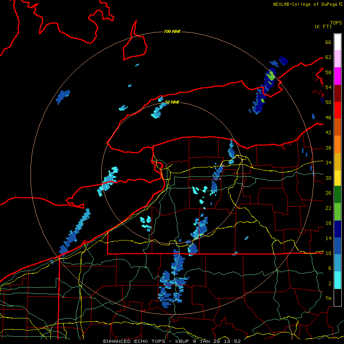The height and width of the screenshot is (344, 344).
Task: Choose the bright red legend color band
Action: 338,110
